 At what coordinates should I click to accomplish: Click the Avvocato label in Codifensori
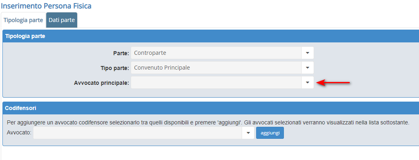[19, 133]
